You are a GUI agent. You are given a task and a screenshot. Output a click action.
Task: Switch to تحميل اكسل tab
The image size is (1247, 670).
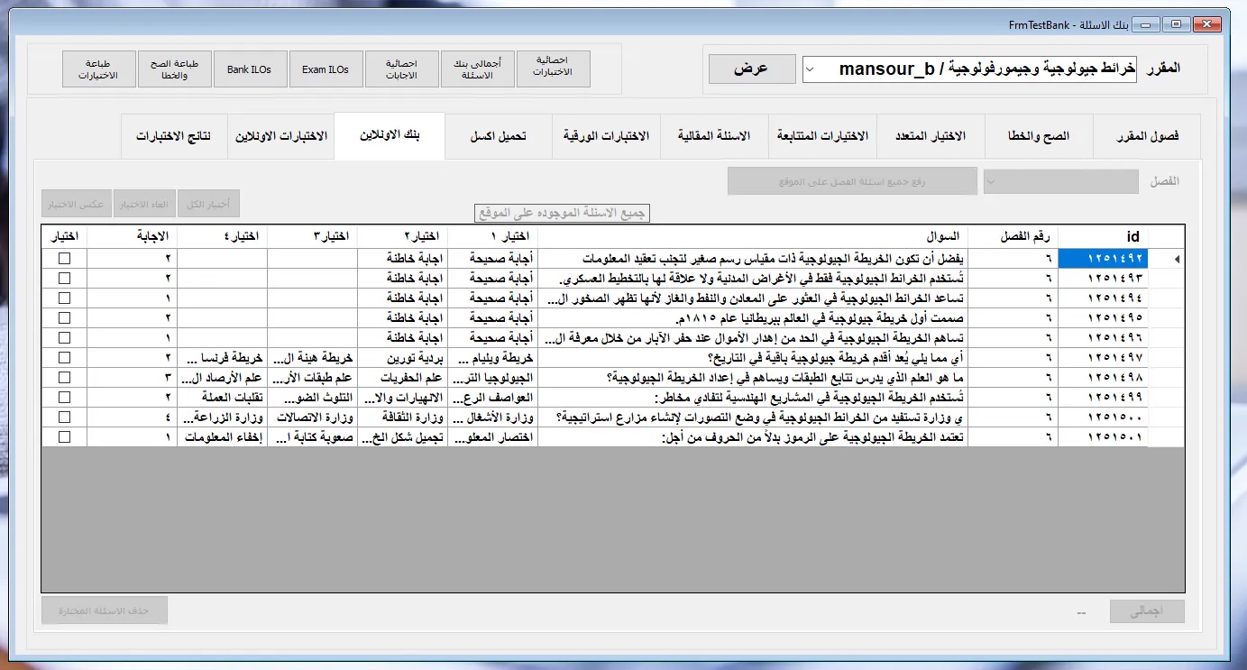coord(499,137)
